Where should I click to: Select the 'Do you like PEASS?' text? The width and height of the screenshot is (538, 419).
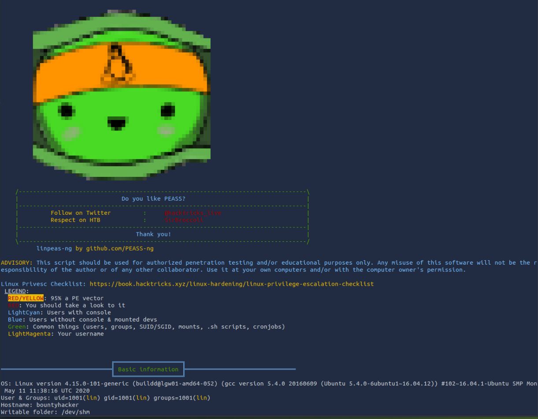(153, 199)
